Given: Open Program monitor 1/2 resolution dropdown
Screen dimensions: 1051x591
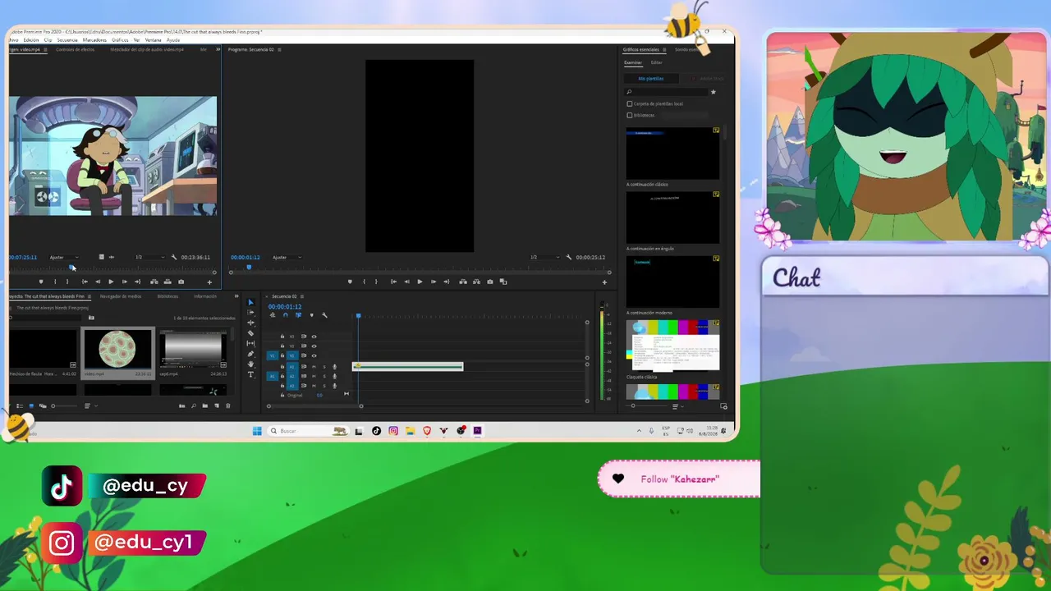Looking at the screenshot, I should click(x=544, y=257).
